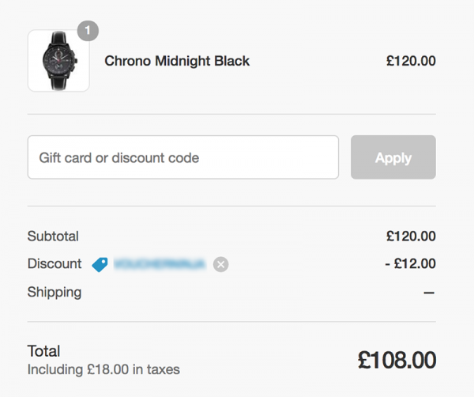This screenshot has width=474, height=397.
Task: Click the Chrono Midnight Black product name
Action: click(177, 61)
